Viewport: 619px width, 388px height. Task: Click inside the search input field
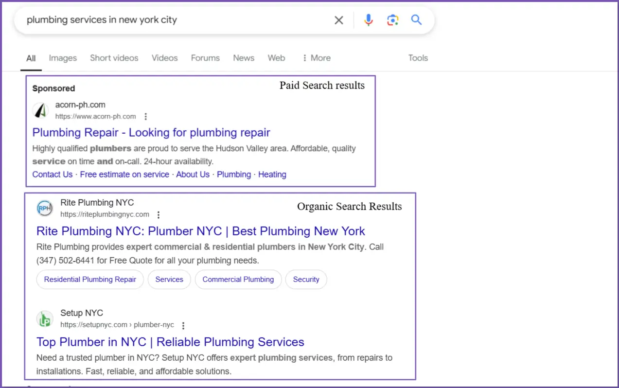(x=170, y=20)
